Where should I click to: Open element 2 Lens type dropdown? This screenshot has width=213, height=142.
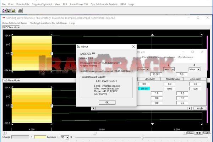[173, 70]
